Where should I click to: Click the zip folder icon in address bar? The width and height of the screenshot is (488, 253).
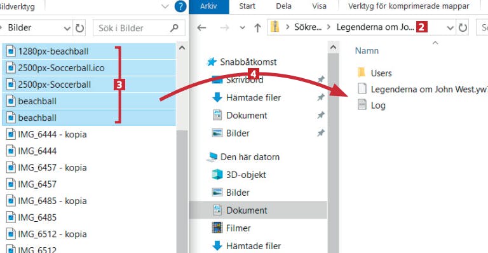[274, 27]
